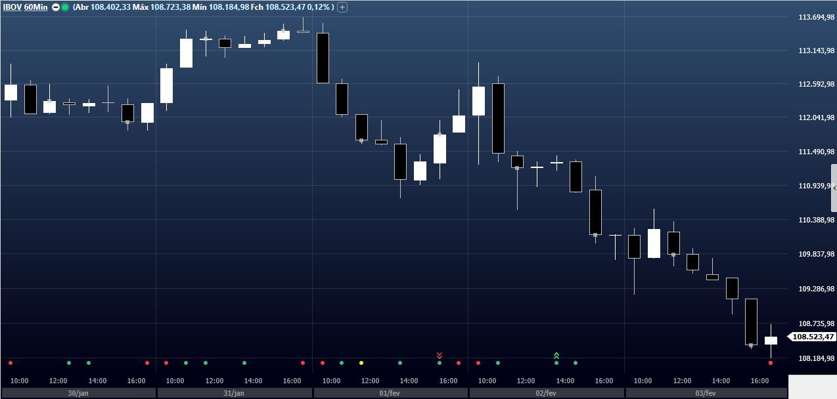Click the tall black candle at 01/fev open
Screen dimensions: 837x399
[322, 56]
